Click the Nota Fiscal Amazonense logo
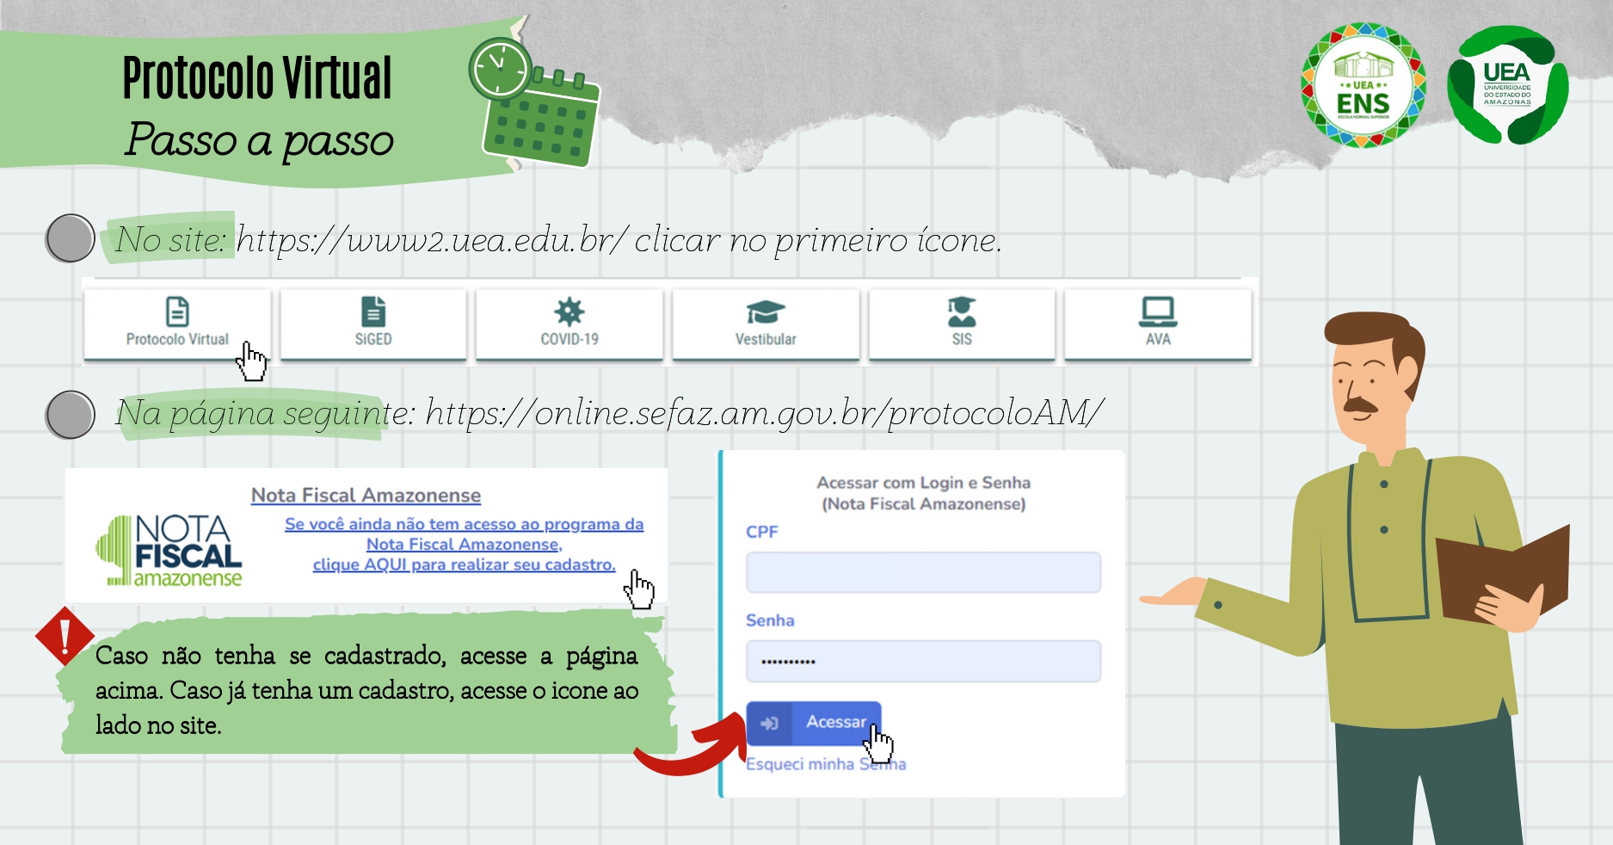The width and height of the screenshot is (1613, 845). pos(170,551)
